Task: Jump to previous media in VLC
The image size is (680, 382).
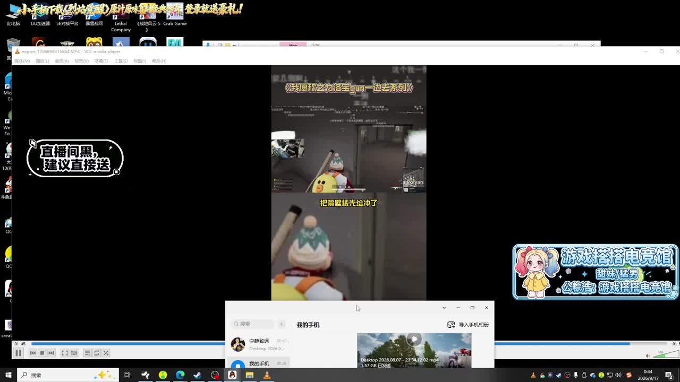Action: (33, 353)
